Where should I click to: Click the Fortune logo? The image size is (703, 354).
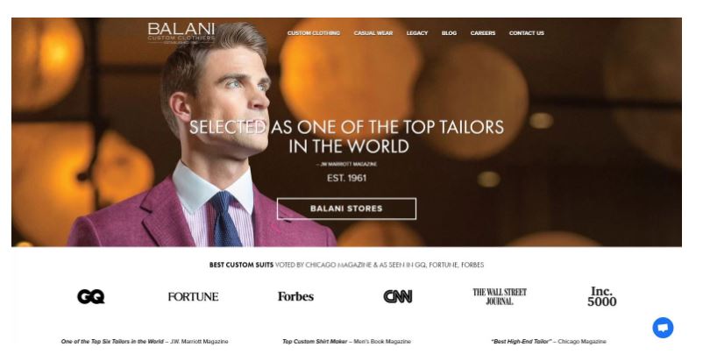click(x=193, y=297)
